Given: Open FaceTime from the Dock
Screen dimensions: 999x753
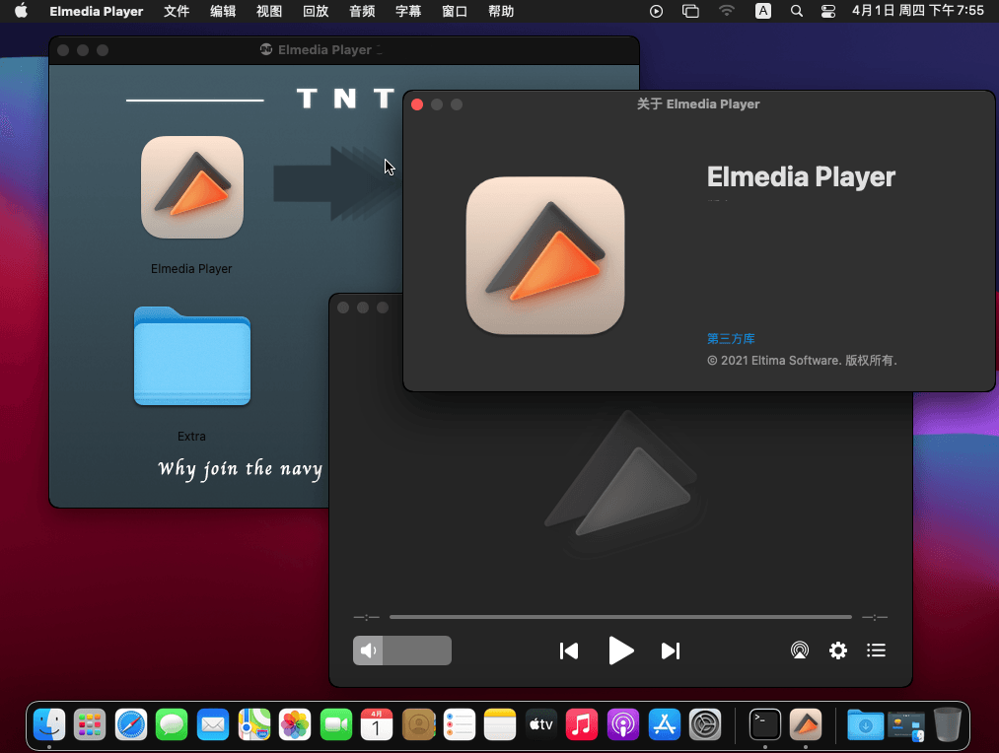Looking at the screenshot, I should point(336,724).
